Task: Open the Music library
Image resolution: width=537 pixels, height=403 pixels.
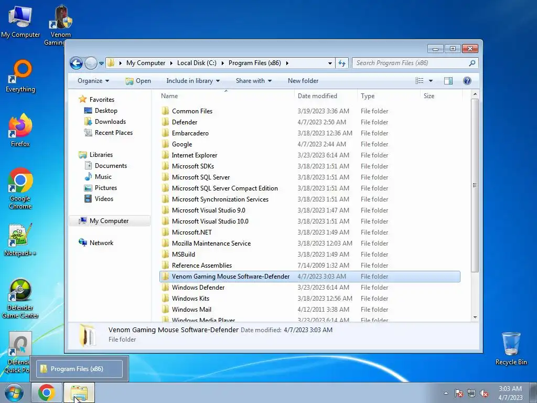Action: coord(103,177)
